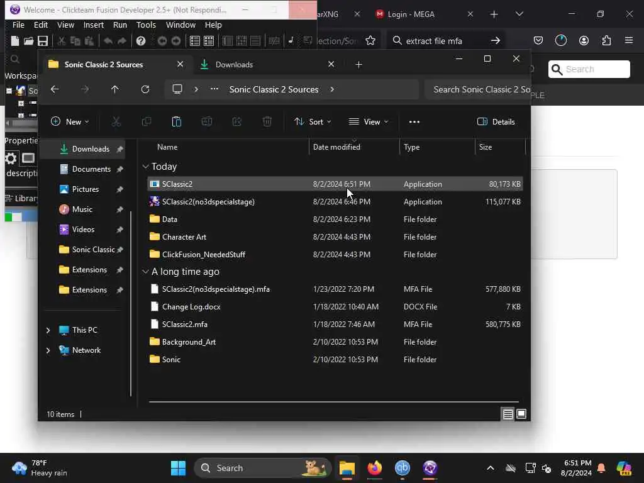Show hidden system tray icons chevron
Screen dimensions: 644x483
pos(491,468)
